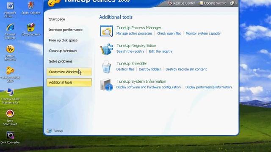Click the Rescue Center lifebuoy icon
Image resolution: width=271 pixels, height=152 pixels.
pyautogui.click(x=170, y=3)
